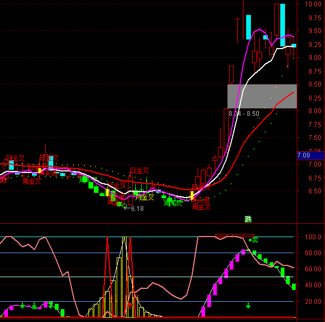The width and height of the screenshot is (325, 322).
Task: Click the rightmost green down arrow in indicator panel
Action: [248, 306]
